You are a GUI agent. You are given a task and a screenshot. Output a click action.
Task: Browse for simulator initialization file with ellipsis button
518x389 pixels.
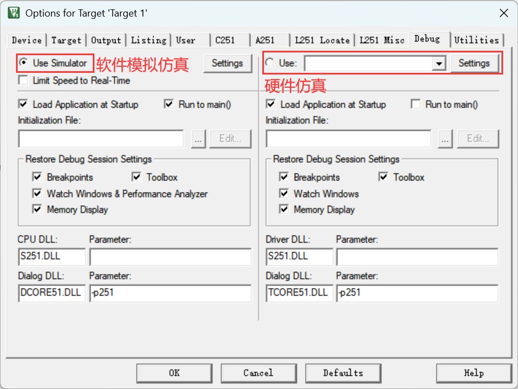198,138
